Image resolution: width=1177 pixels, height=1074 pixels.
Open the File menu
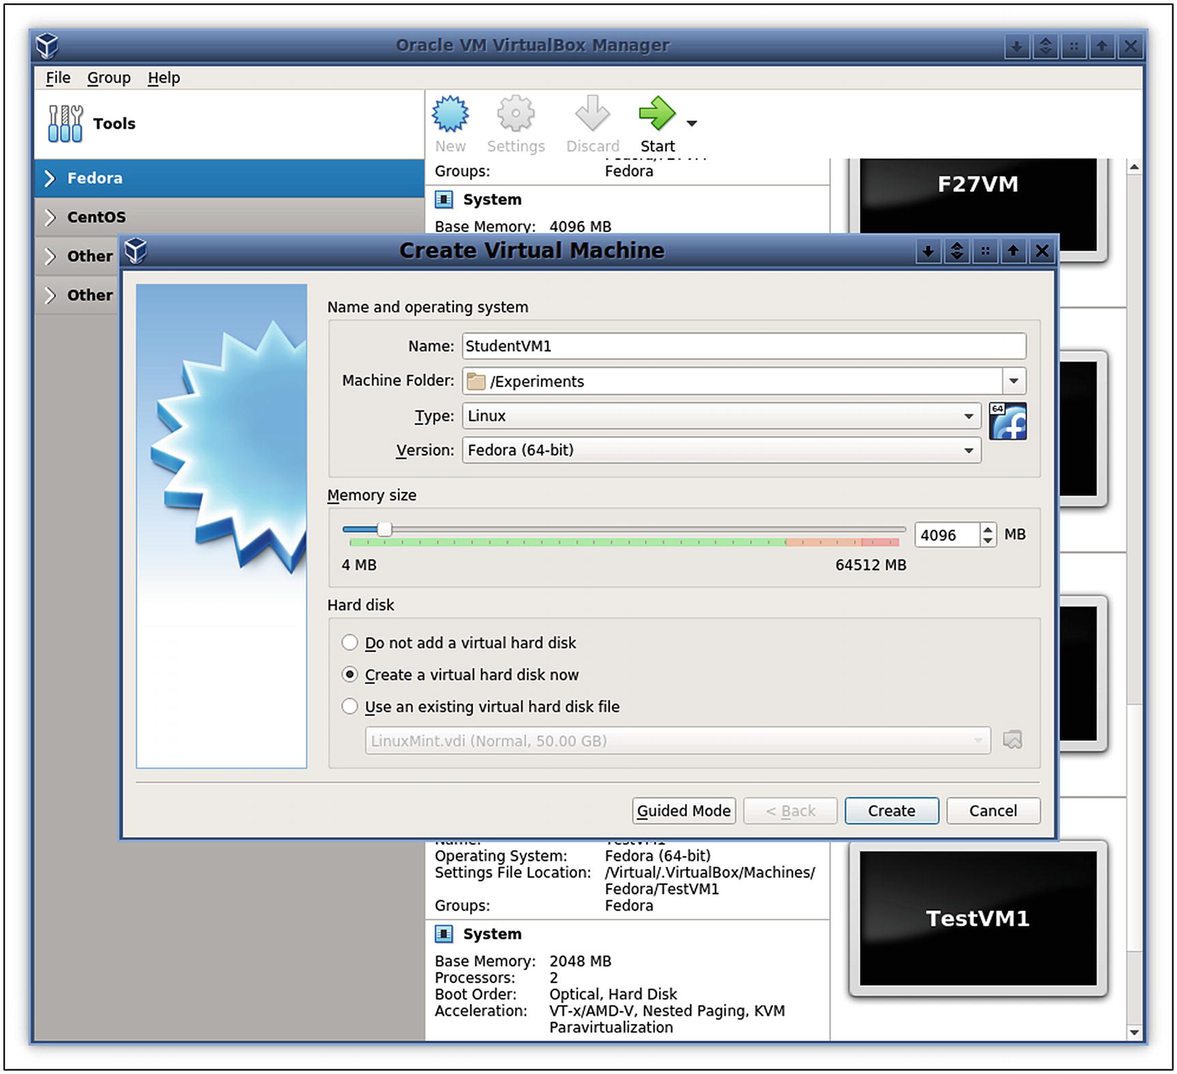pyautogui.click(x=58, y=78)
